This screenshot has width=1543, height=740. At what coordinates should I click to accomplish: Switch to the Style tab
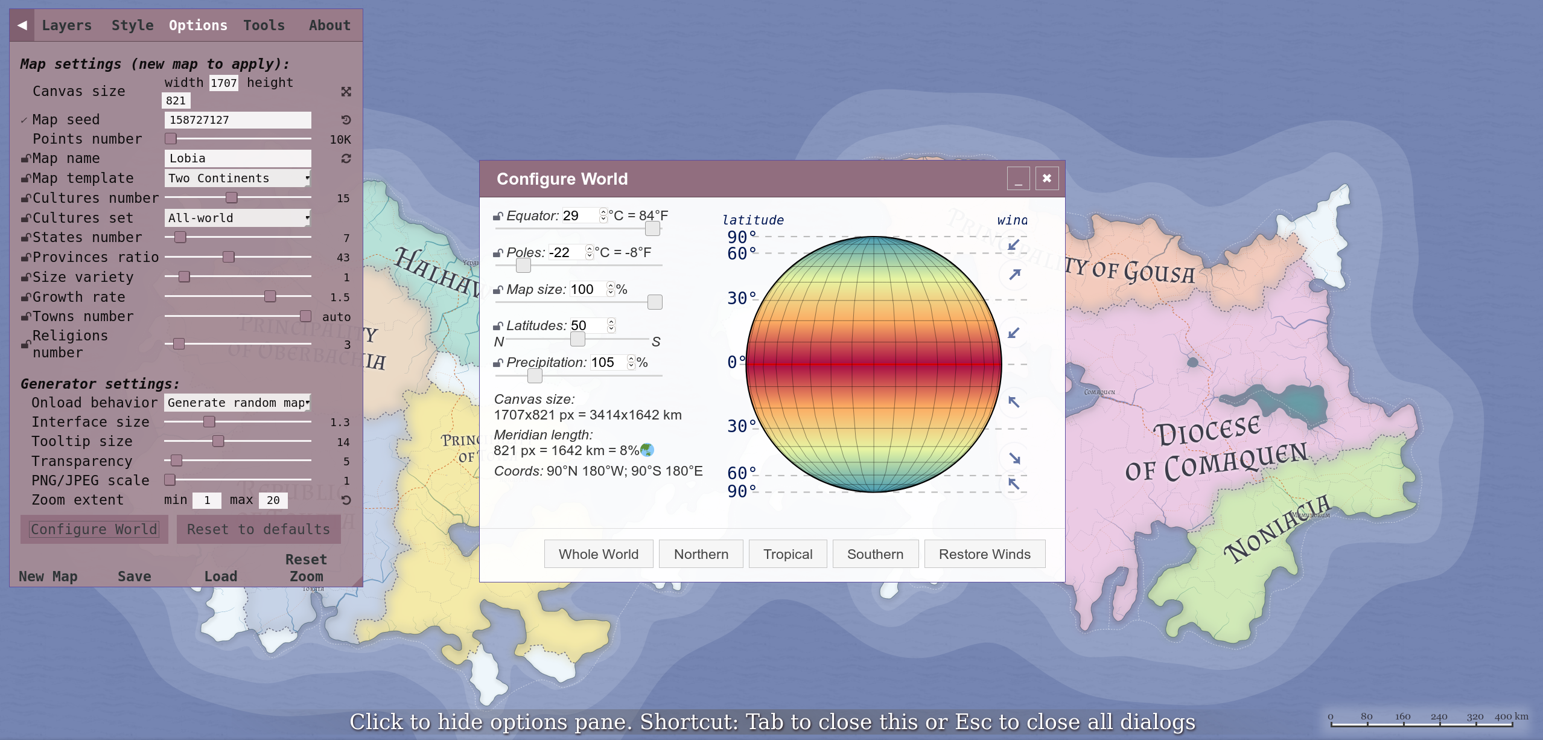(132, 25)
